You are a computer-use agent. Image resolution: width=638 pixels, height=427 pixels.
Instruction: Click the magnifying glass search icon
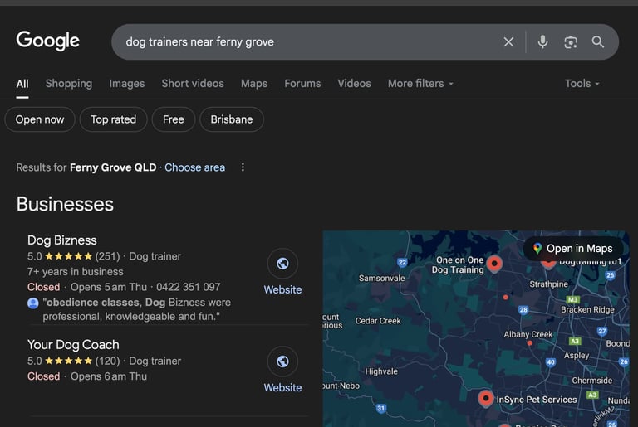pyautogui.click(x=598, y=41)
